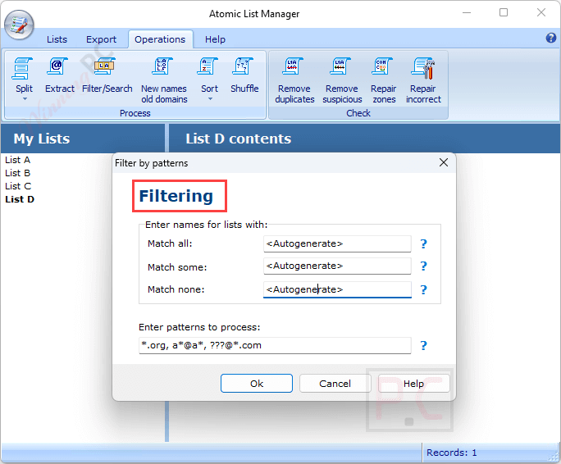Maximize the Atomic List Manager window
The height and width of the screenshot is (464, 561).
click(504, 12)
